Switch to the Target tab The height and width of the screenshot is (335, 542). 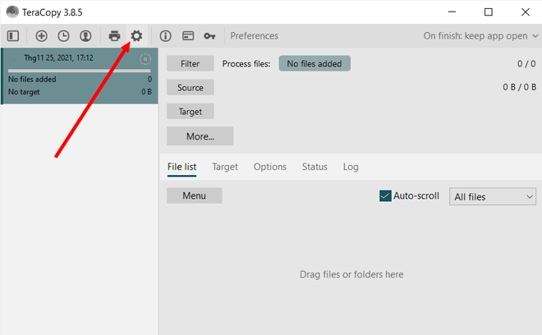point(225,167)
